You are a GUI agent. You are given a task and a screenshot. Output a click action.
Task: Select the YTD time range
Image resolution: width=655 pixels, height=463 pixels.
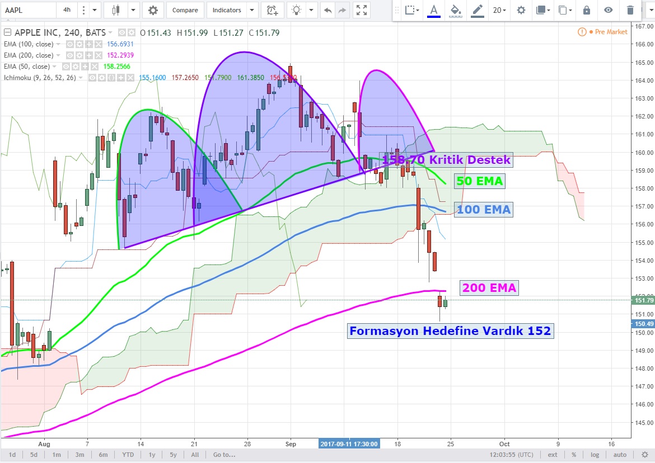(128, 455)
